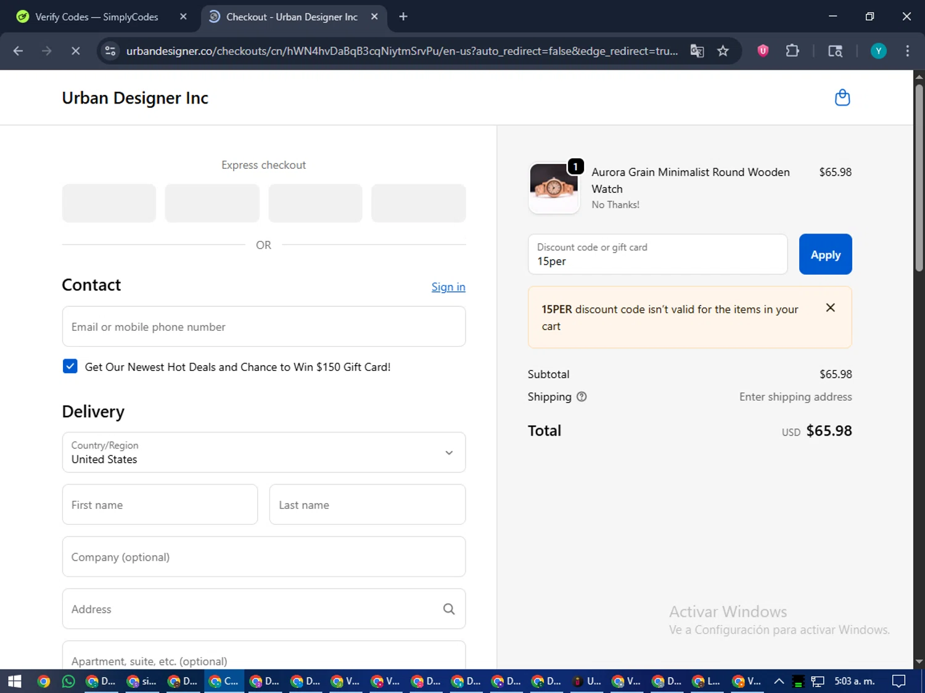Click the first express checkout button
This screenshot has height=693, width=925.
(x=109, y=203)
